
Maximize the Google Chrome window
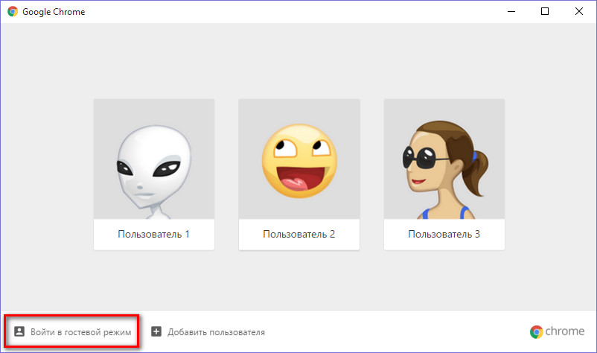pos(545,11)
